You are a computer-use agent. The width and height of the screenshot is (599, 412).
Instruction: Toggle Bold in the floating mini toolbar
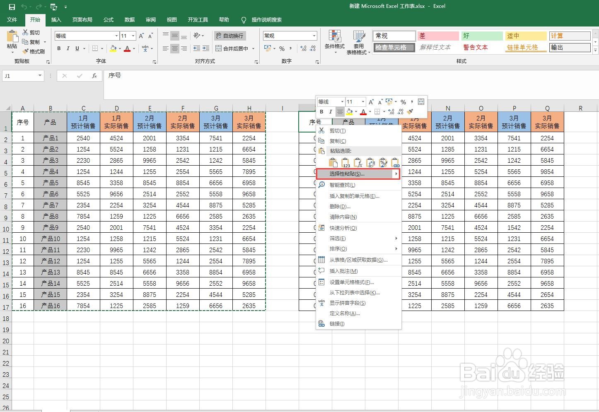pyautogui.click(x=321, y=112)
